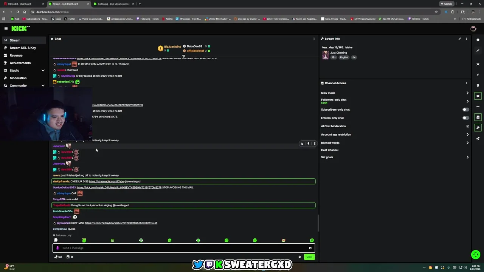Open user avatar at top right of page
This screenshot has width=484, height=272.
[473, 29]
